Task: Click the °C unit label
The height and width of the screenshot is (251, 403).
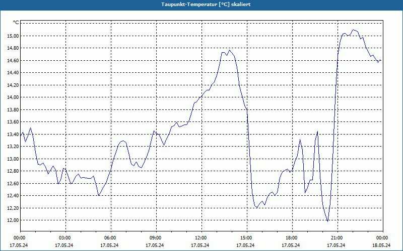Action: click(16, 23)
